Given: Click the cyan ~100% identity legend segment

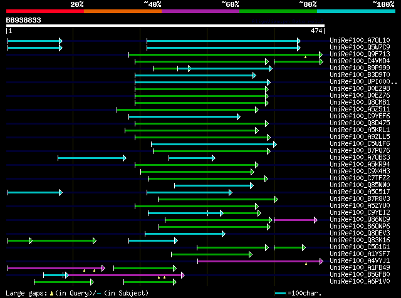Looking at the screenshot, I should point(357,11).
